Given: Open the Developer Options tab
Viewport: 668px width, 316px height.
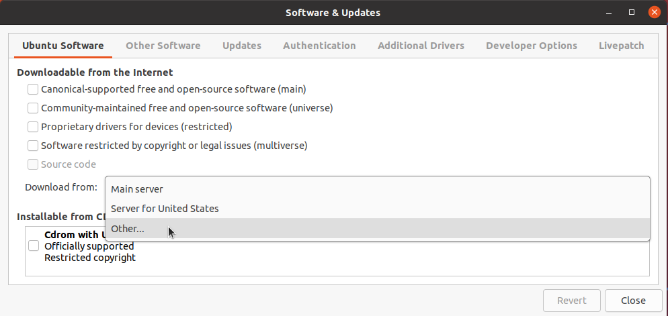Looking at the screenshot, I should [x=532, y=46].
